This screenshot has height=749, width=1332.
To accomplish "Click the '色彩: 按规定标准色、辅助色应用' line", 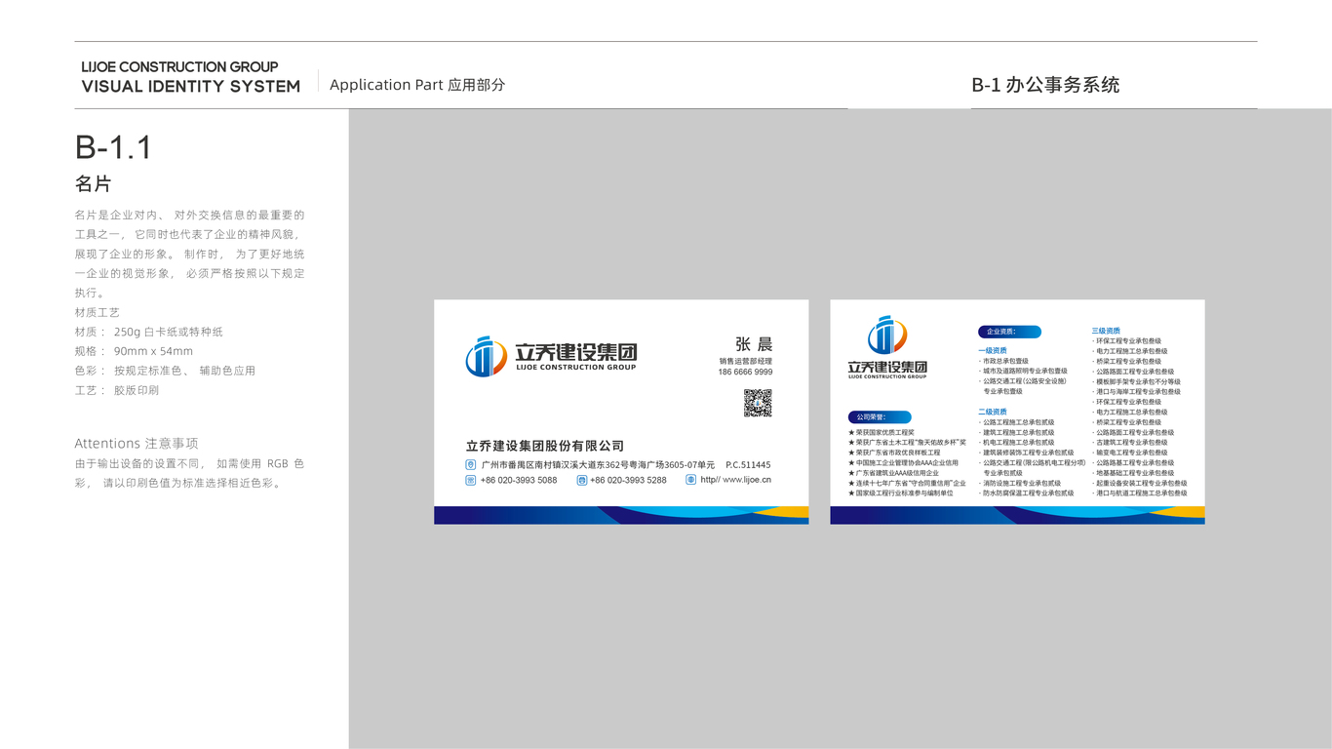I will coord(165,371).
